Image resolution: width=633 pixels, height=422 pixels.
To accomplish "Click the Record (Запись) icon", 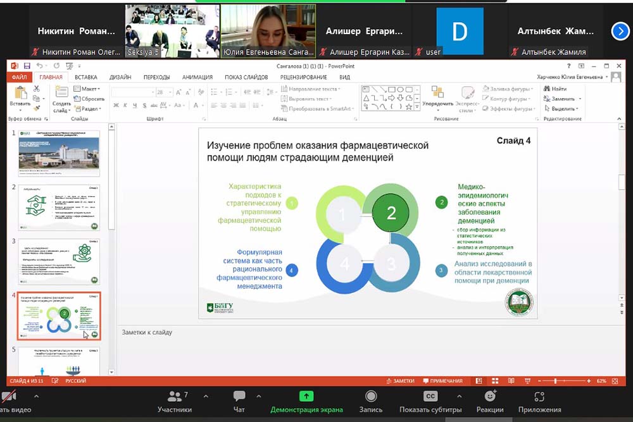I will [371, 401].
